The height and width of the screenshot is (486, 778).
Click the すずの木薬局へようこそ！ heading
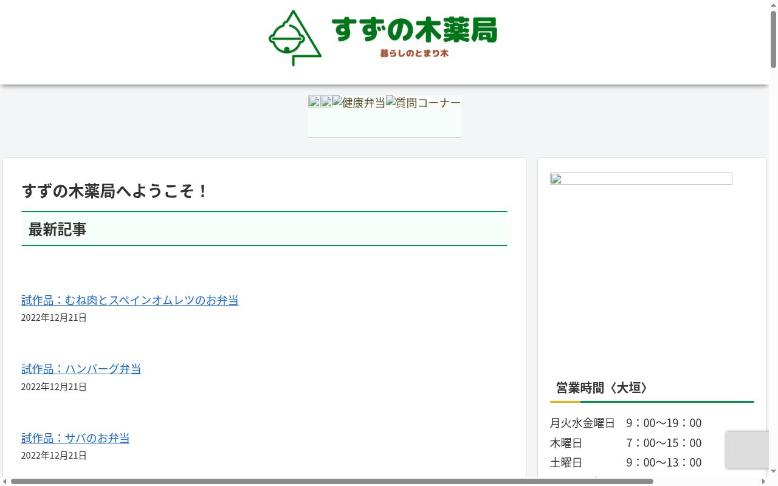(x=115, y=191)
